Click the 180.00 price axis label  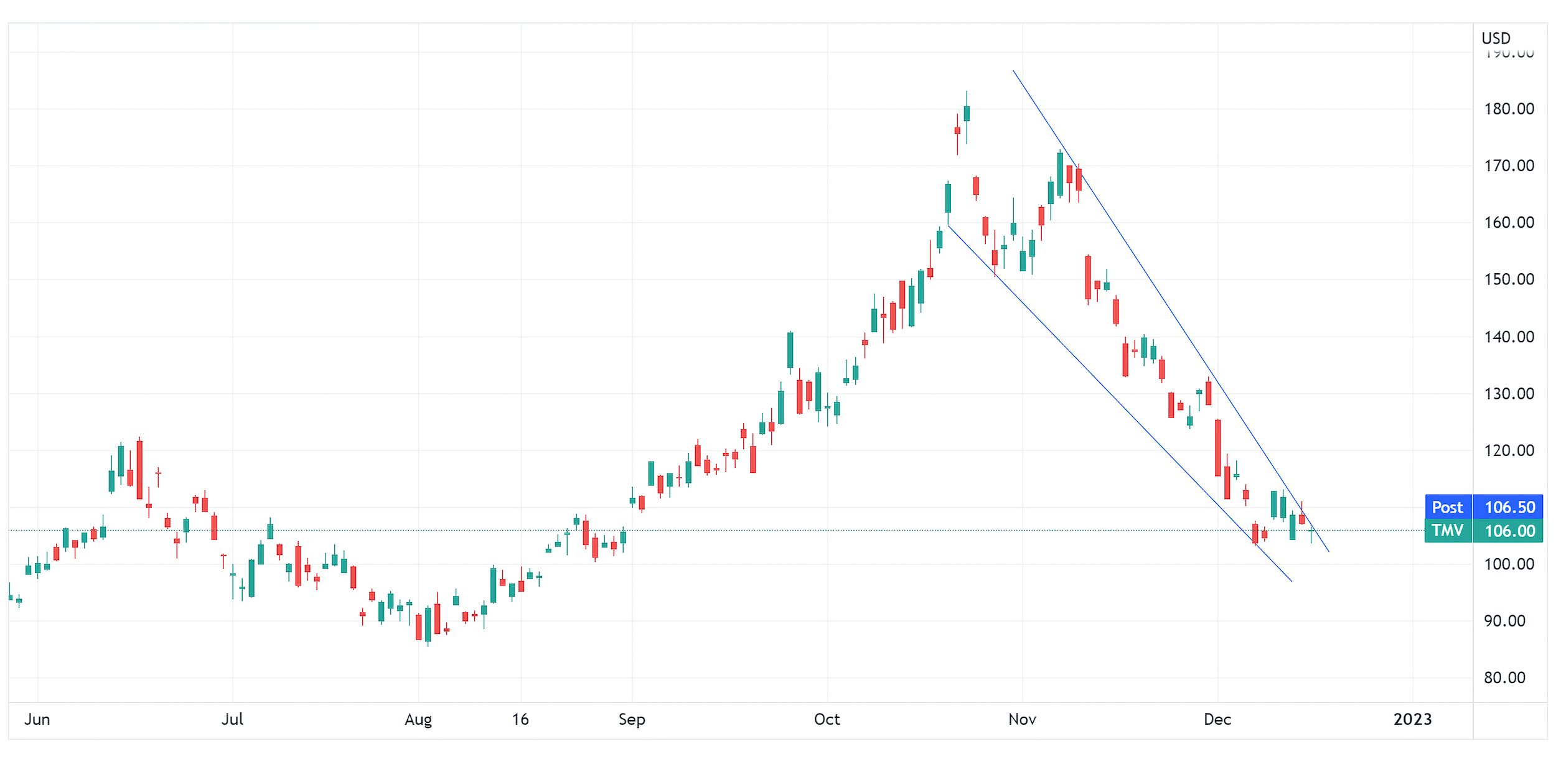pos(1509,109)
